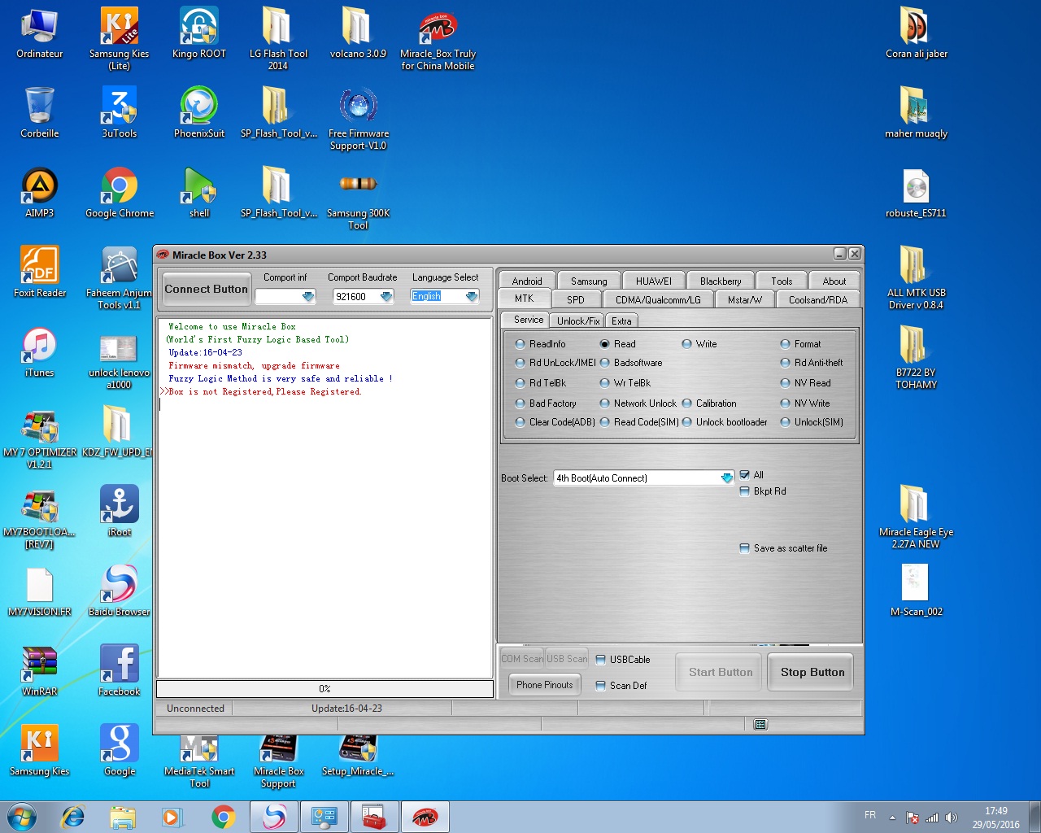Click inside the log output text area
1041x833 pixels.
324,497
